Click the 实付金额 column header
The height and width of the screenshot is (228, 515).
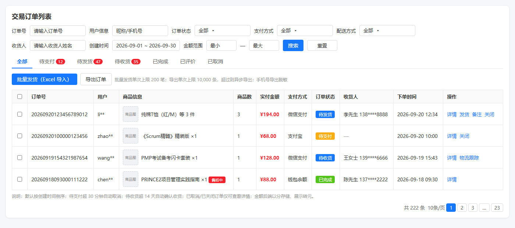[270, 97]
